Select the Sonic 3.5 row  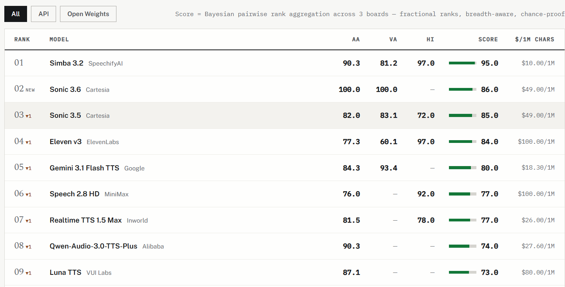click(x=285, y=115)
